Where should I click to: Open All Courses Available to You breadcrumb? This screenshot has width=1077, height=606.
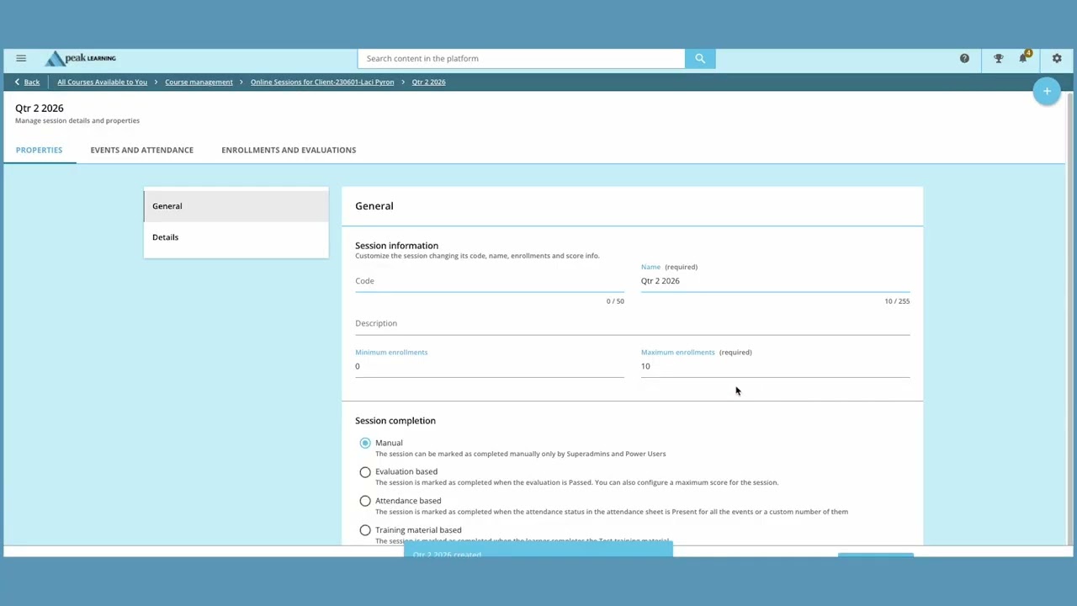pos(102,82)
